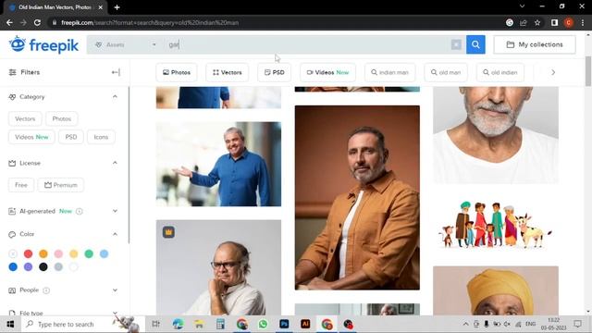
Task: Open WhatsApp from the taskbar
Action: pos(263,324)
